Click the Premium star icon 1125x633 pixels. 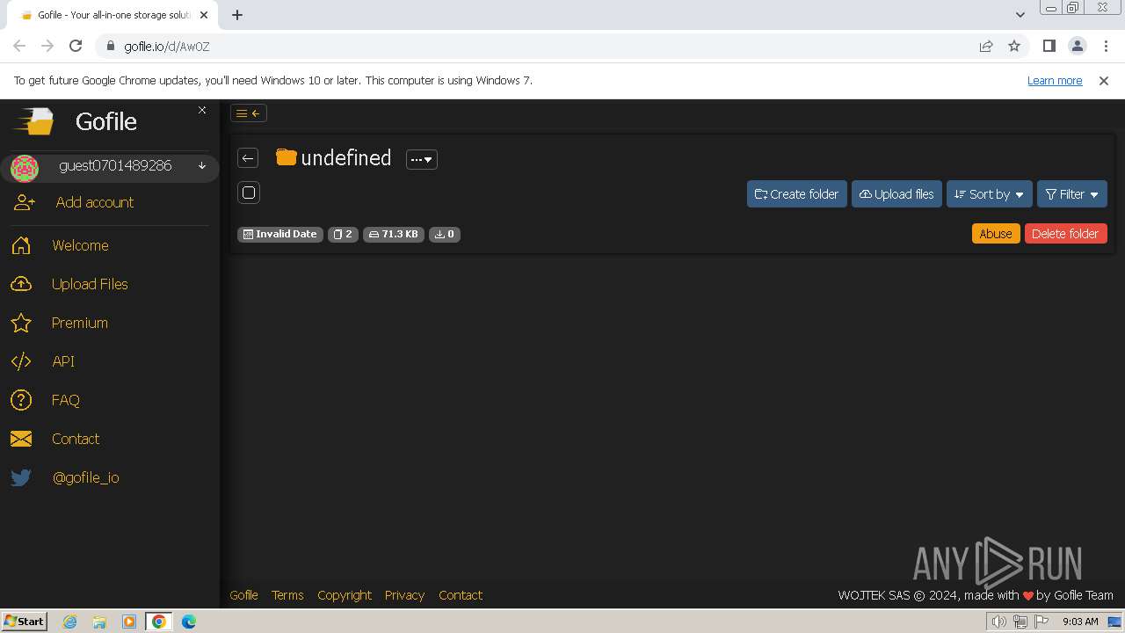(21, 323)
